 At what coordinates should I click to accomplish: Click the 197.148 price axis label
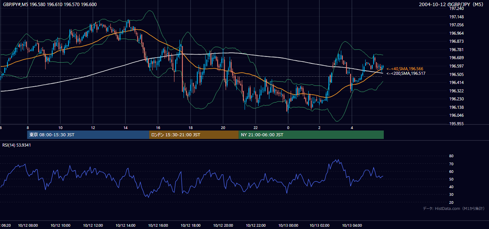click(456, 17)
